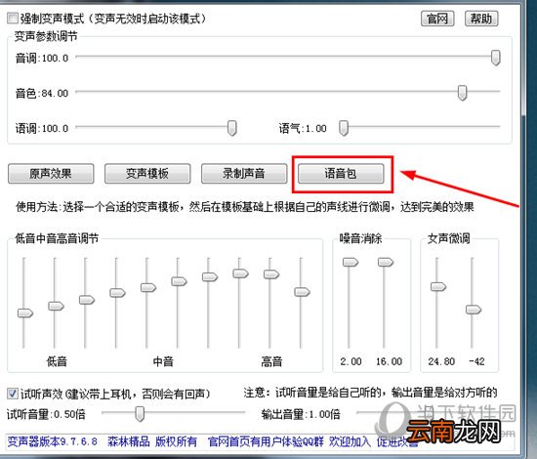This screenshot has height=459, width=537.
Task: Click the fifth equalizer slider handle above 中音
Action: pyautogui.click(x=148, y=287)
